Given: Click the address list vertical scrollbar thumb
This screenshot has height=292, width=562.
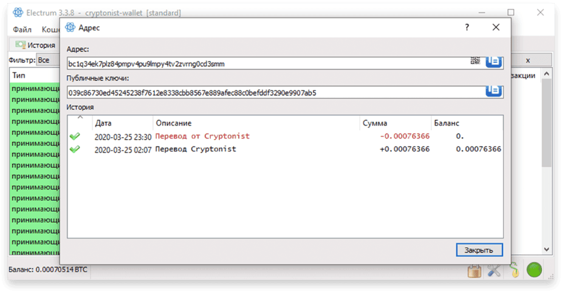Looking at the screenshot, I should pyautogui.click(x=546, y=123).
